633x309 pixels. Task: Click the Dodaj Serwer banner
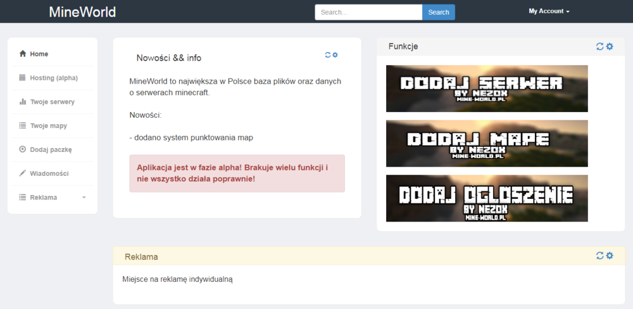487,89
